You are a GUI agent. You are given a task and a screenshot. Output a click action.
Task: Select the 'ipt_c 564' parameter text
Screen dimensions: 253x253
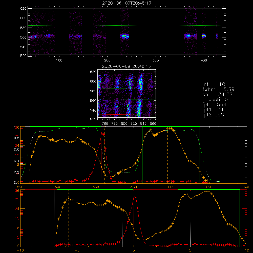point(215,105)
